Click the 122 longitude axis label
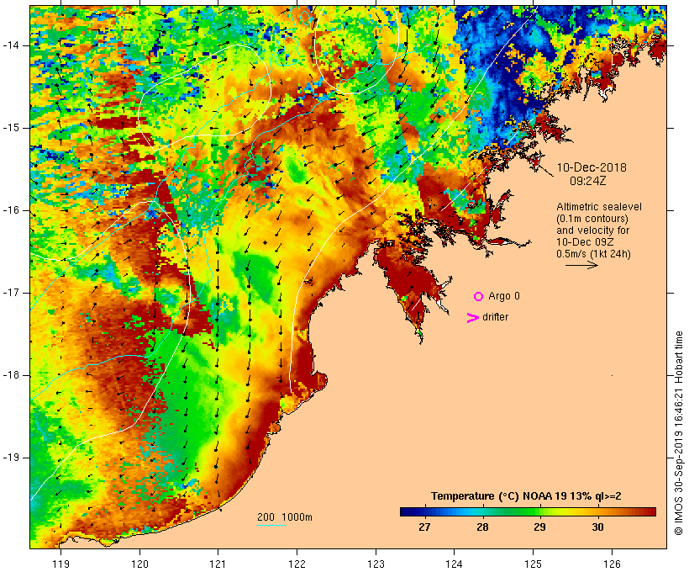The height and width of the screenshot is (572, 689). (297, 564)
